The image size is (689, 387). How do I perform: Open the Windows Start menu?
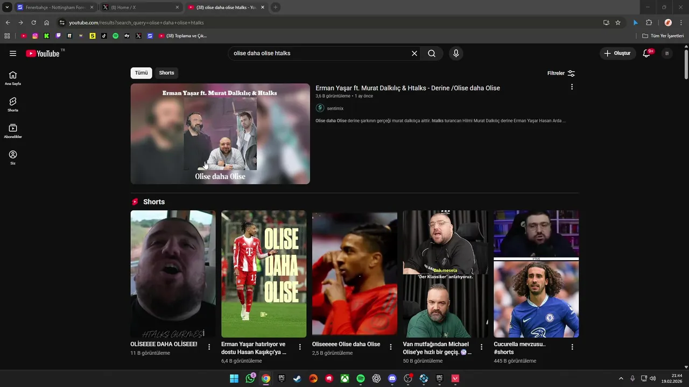(234, 378)
